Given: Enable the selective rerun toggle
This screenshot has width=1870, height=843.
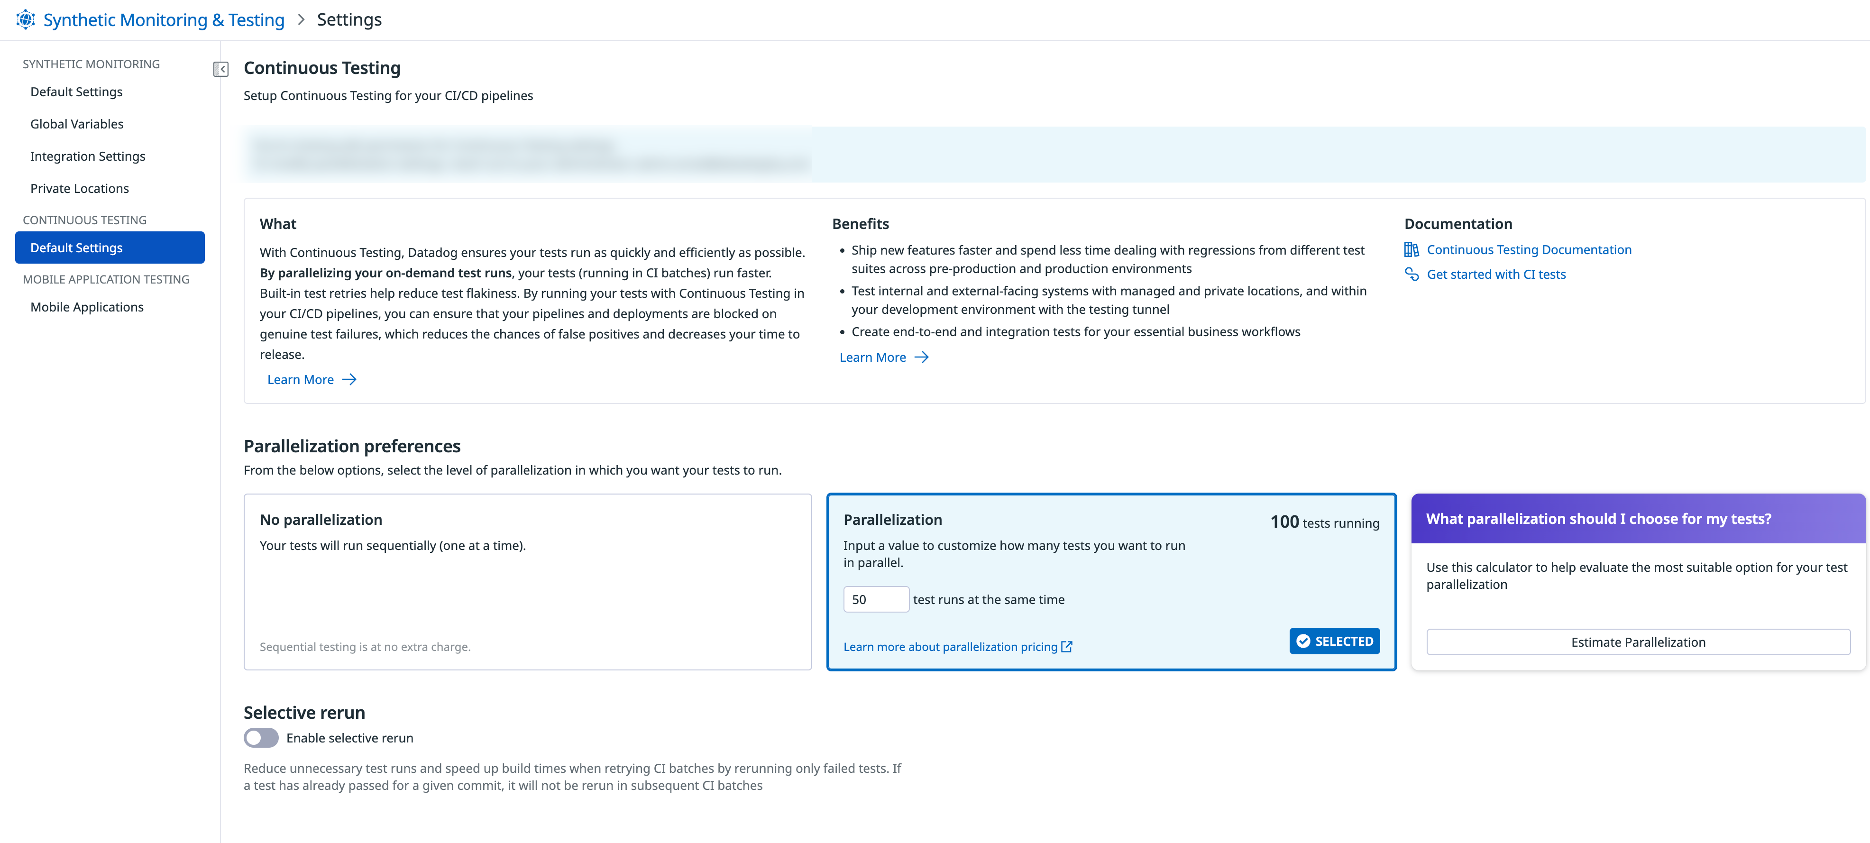Looking at the screenshot, I should 261,738.
